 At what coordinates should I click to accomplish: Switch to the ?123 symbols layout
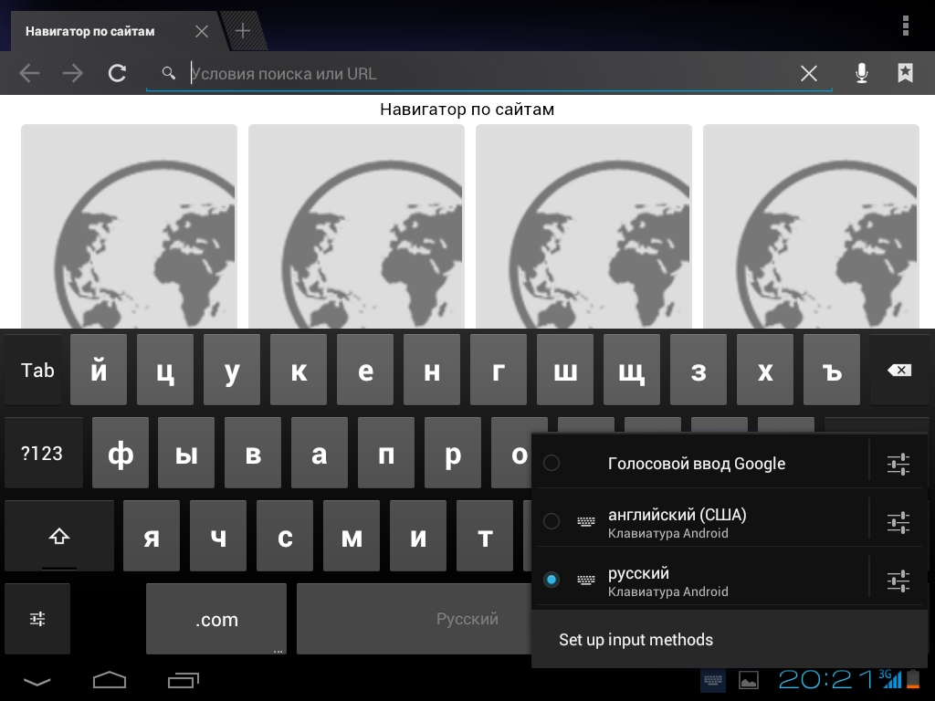(43, 454)
